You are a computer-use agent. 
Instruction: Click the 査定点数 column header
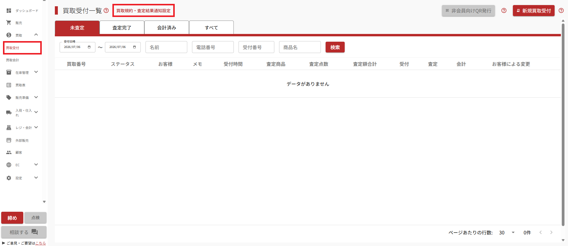click(319, 64)
